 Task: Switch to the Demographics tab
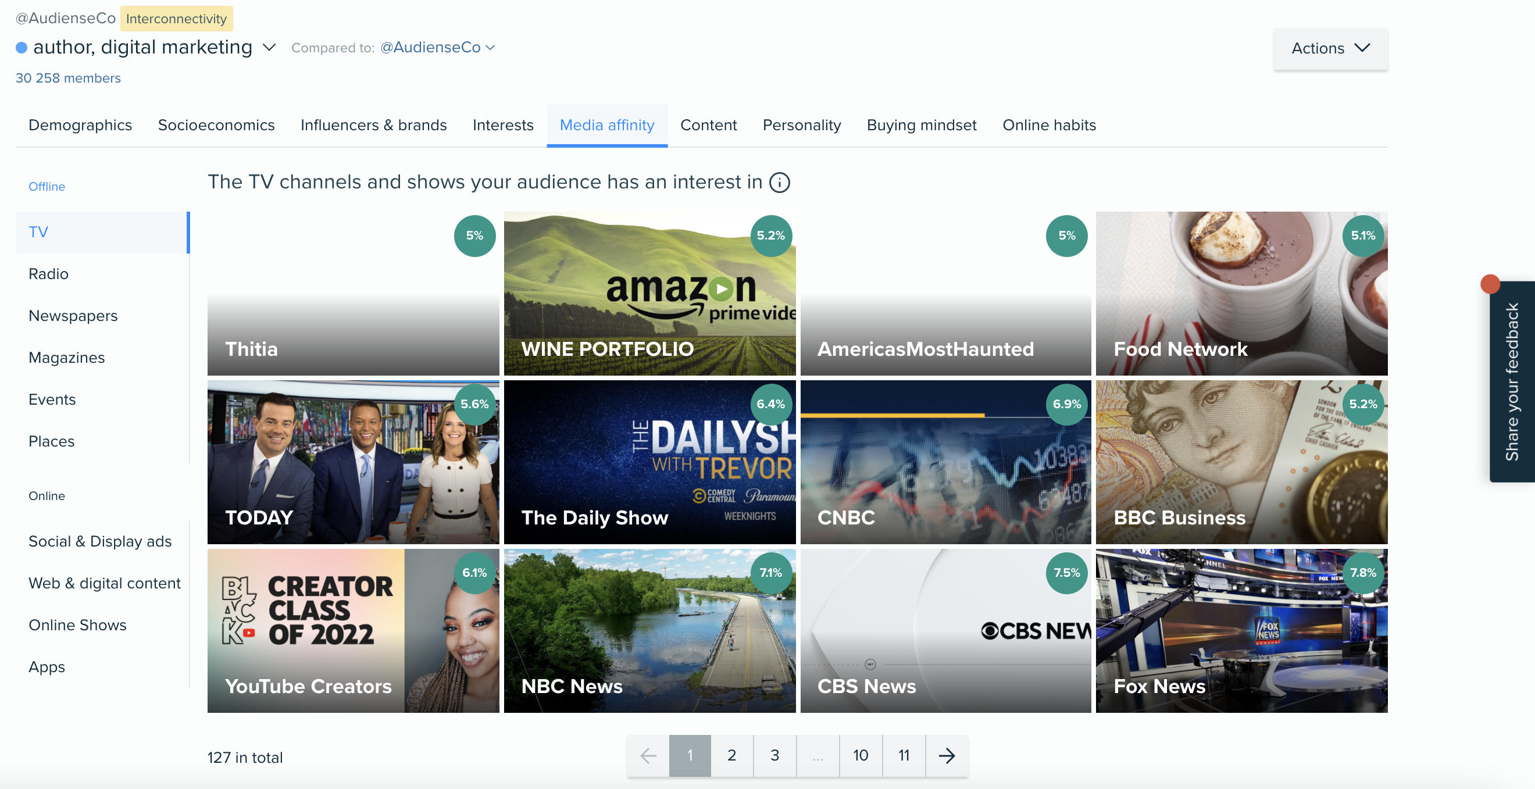(80, 125)
